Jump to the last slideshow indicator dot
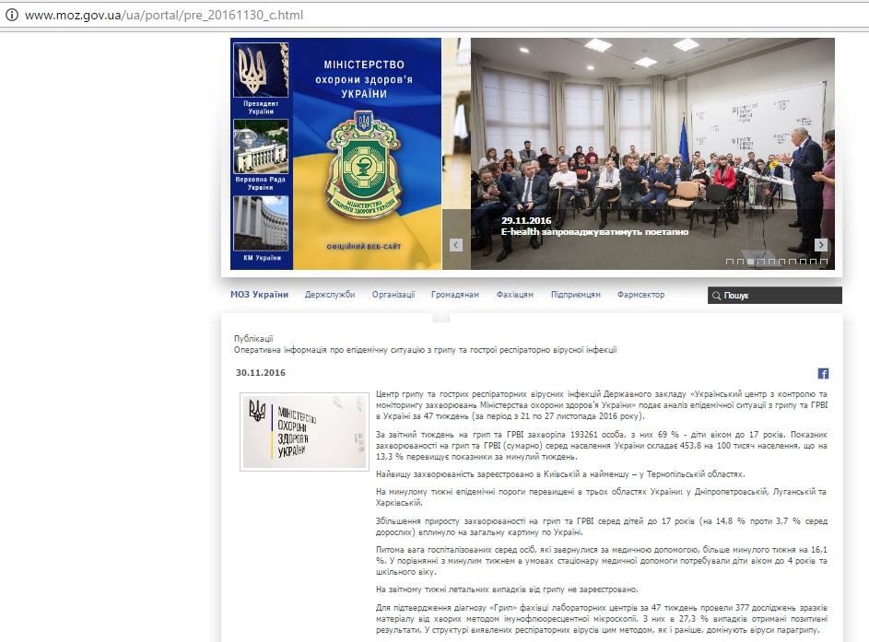The width and height of the screenshot is (869, 642). tap(824, 262)
